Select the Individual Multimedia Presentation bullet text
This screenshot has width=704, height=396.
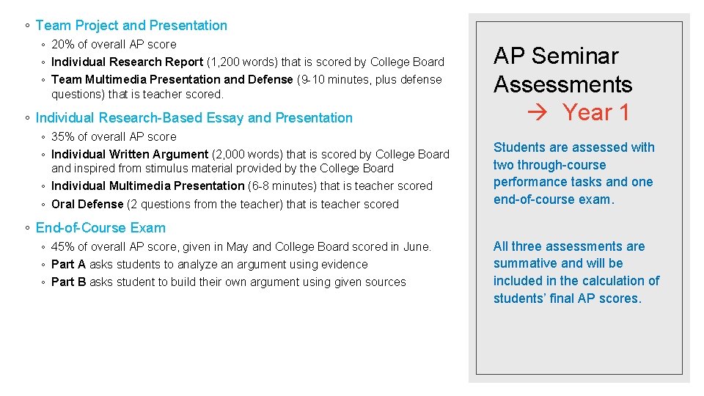click(147, 186)
